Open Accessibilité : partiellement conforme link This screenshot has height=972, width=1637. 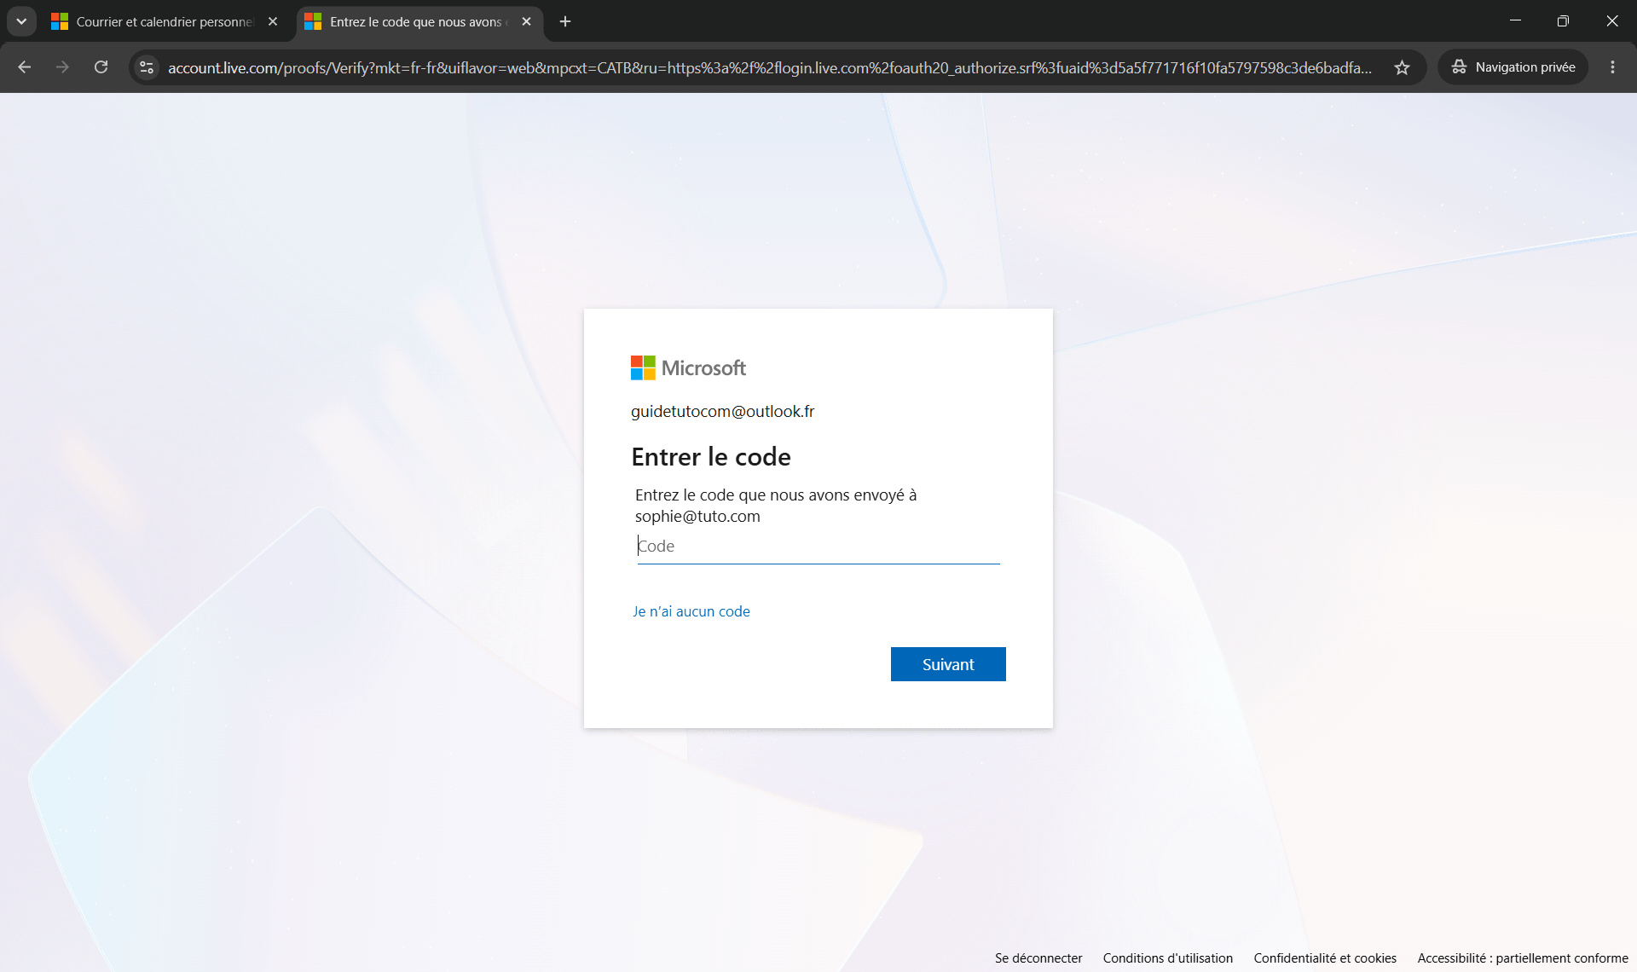click(x=1523, y=958)
